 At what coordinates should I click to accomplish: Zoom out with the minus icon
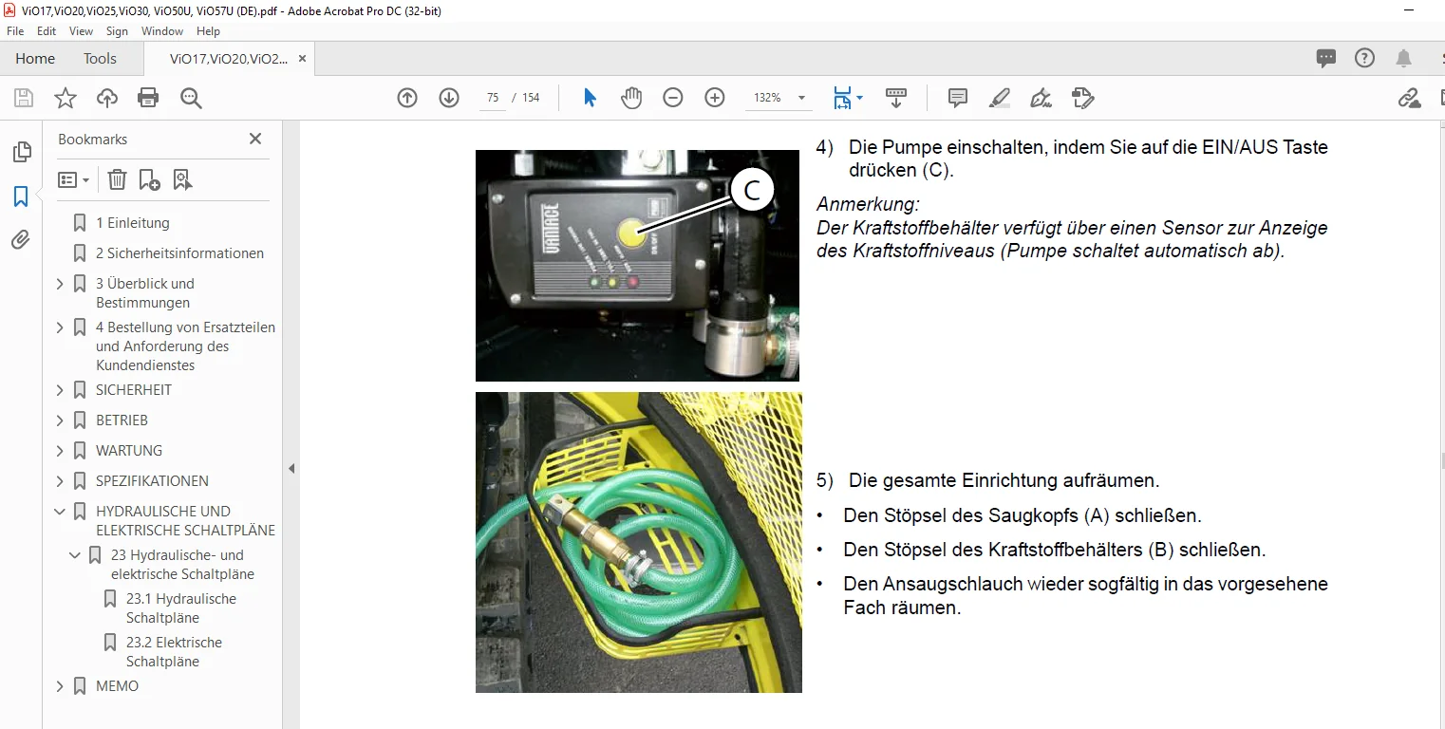pyautogui.click(x=673, y=98)
